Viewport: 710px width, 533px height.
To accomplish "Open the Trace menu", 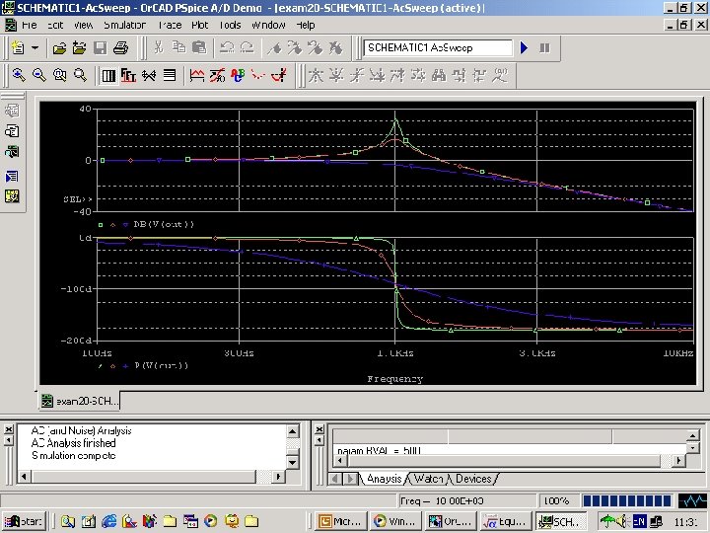I will coord(170,24).
